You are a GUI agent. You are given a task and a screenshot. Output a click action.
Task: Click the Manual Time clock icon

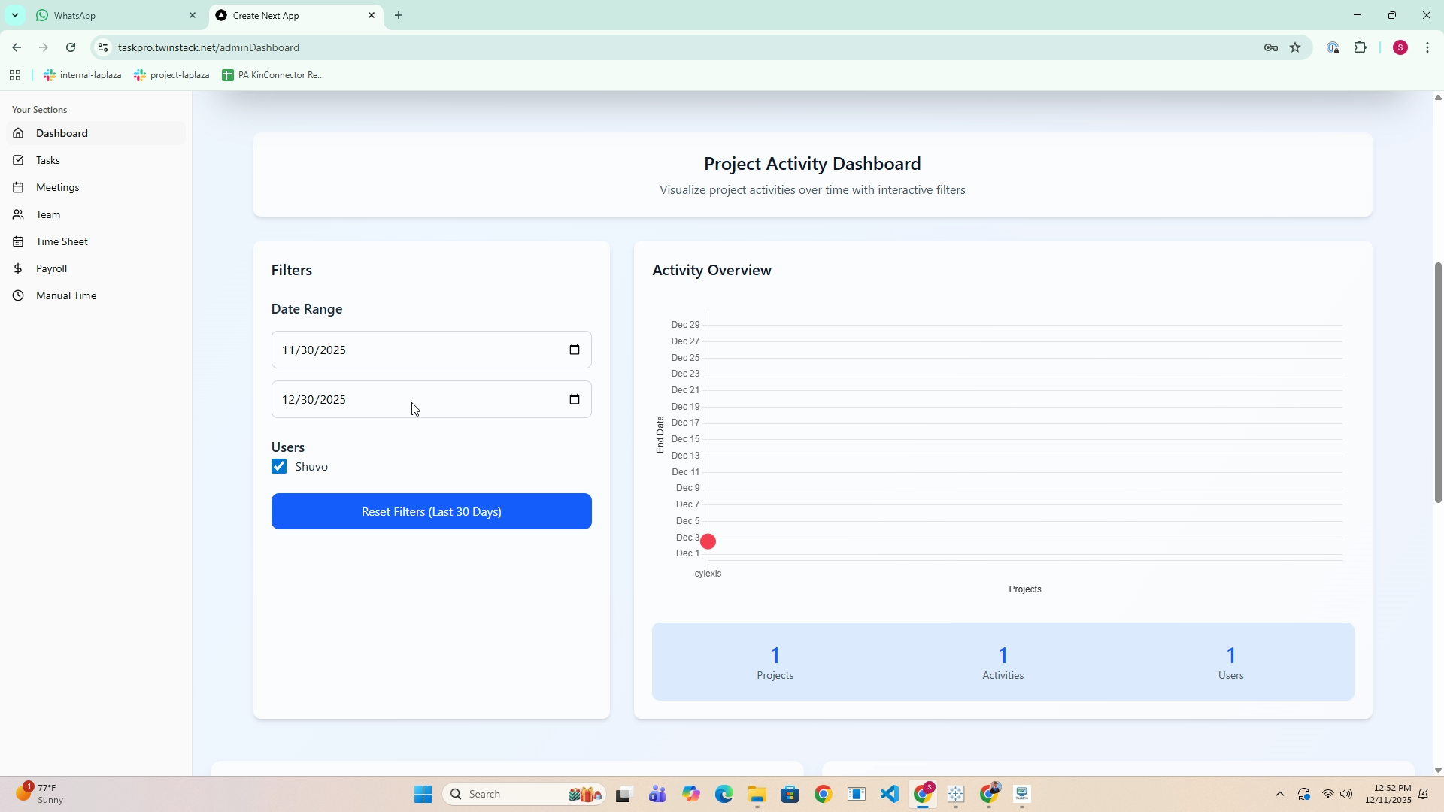pos(19,296)
